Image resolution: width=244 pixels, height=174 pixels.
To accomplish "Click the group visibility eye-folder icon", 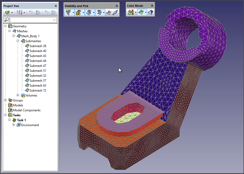I will pyautogui.click(x=78, y=12).
